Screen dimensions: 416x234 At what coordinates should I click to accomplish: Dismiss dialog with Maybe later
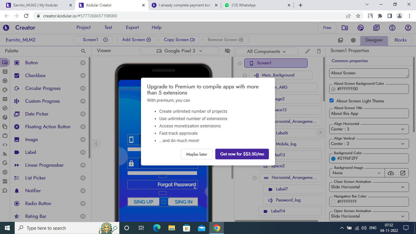click(x=197, y=154)
